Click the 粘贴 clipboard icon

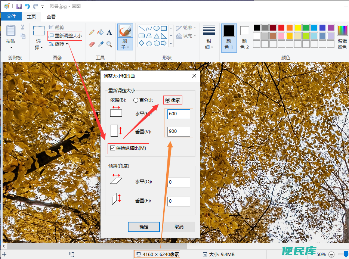coord(11,31)
